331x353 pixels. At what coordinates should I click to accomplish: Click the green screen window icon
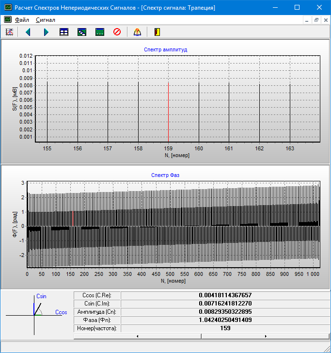pos(100,32)
